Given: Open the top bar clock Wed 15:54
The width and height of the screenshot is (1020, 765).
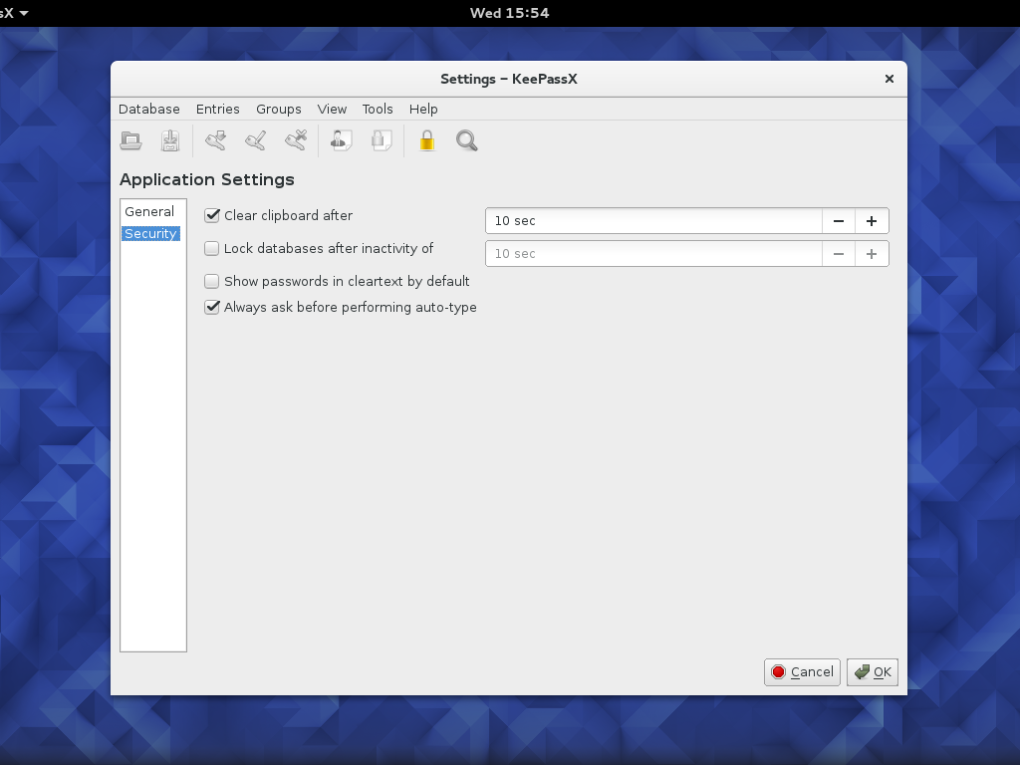Looking at the screenshot, I should (509, 13).
